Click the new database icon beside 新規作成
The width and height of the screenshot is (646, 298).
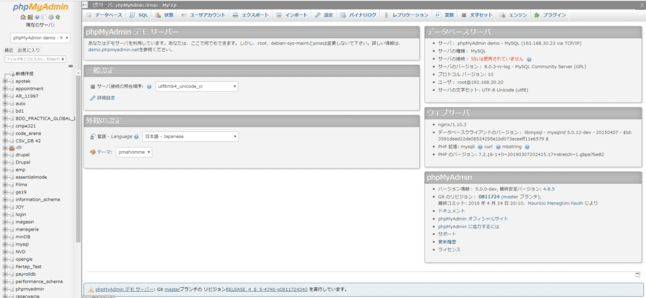pos(12,74)
